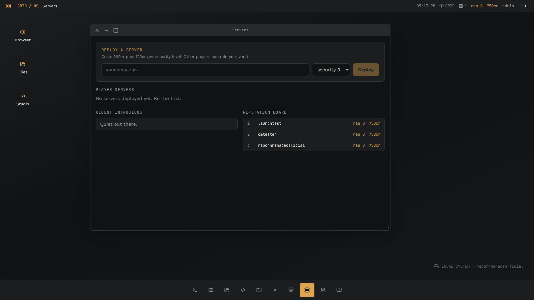Click the REPUTATION BOARD heading
The image size is (534, 300).
pyautogui.click(x=265, y=112)
